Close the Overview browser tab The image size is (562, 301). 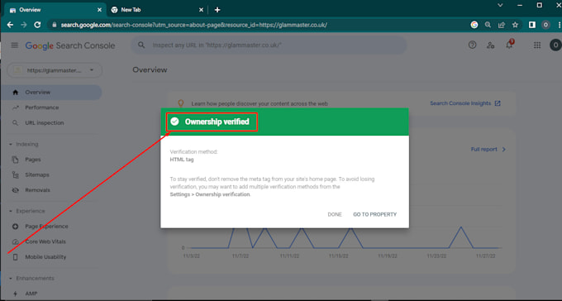(99, 10)
